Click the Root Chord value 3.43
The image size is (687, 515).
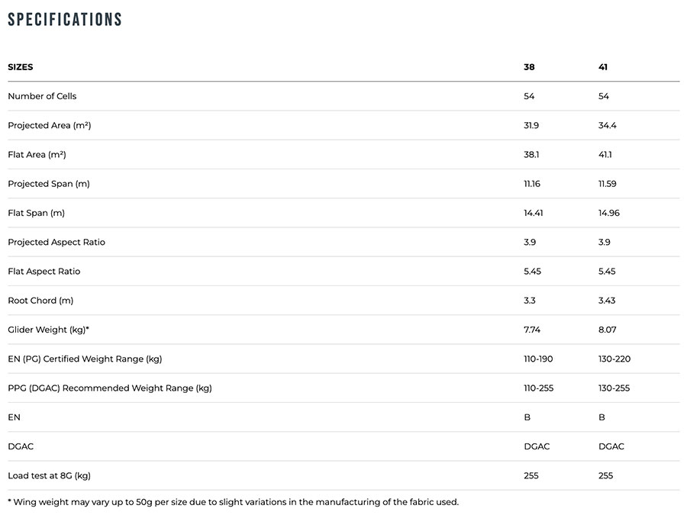(x=608, y=301)
